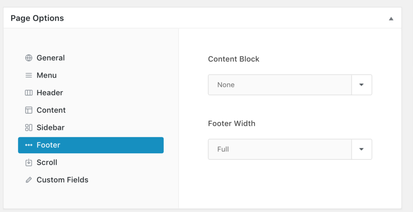Open Content Block dropdown arrow

pyautogui.click(x=362, y=85)
